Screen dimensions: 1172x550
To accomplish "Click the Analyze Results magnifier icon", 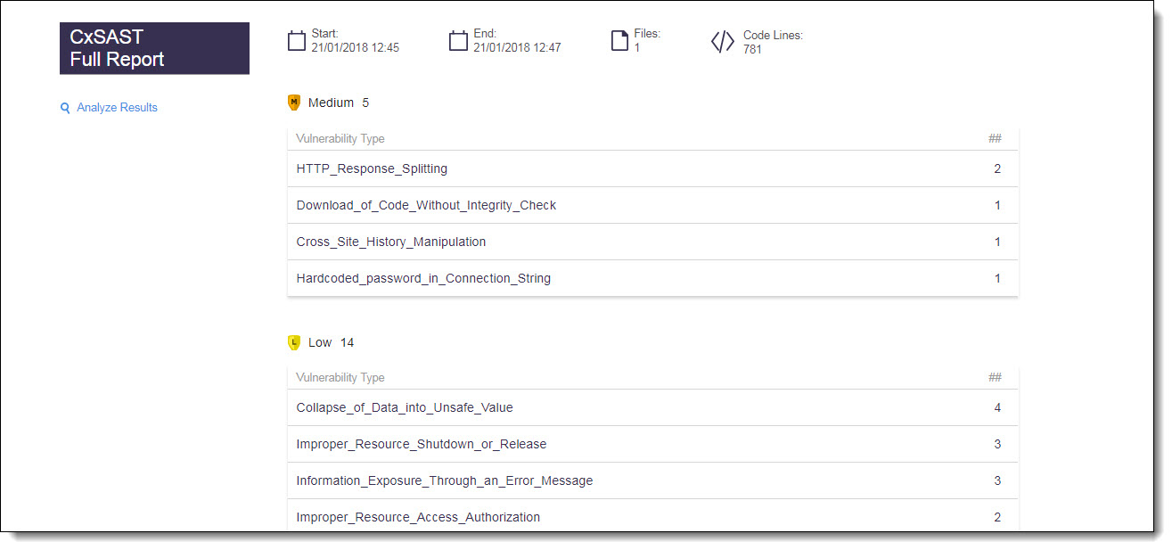I will coord(65,108).
